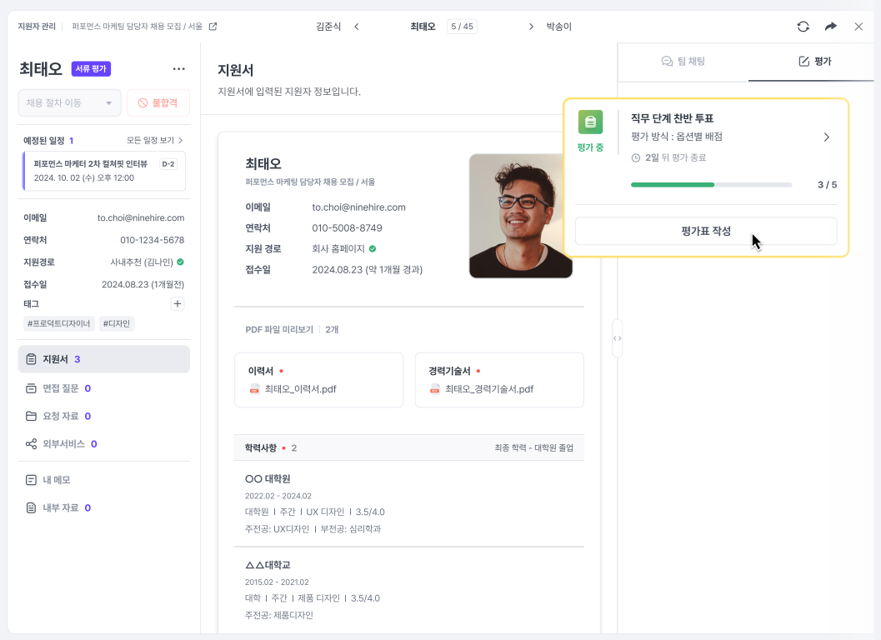
Task: Click 평가표 작성 button
Action: click(x=706, y=231)
